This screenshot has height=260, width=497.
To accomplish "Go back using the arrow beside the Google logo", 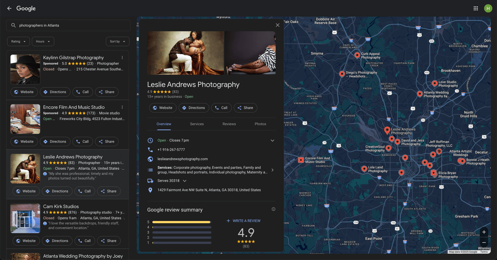I will pyautogui.click(x=9, y=8).
